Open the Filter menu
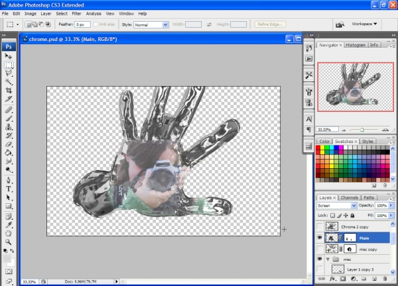The image size is (398, 286). pos(76,14)
